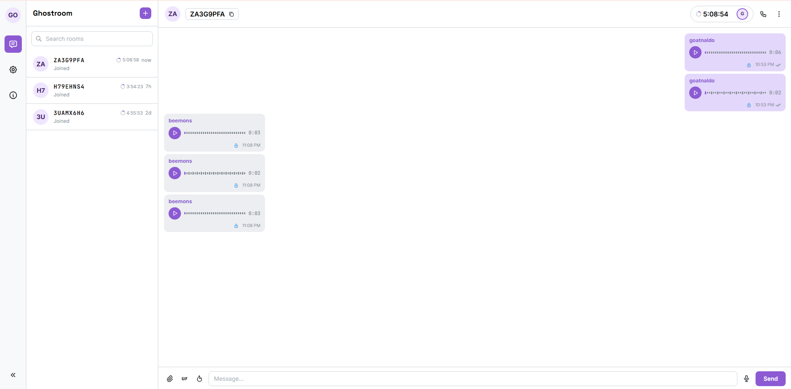Click the ZA avatar in room list
The image size is (791, 389).
pos(41,64)
